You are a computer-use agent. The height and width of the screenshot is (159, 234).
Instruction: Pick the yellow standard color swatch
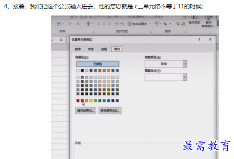[x=91, y=101]
